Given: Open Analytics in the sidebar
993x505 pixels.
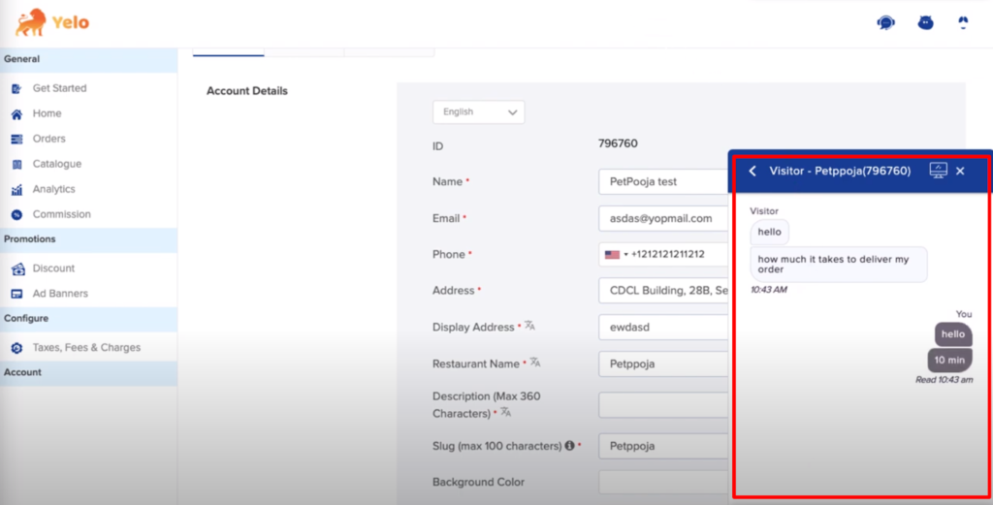Looking at the screenshot, I should pyautogui.click(x=54, y=189).
